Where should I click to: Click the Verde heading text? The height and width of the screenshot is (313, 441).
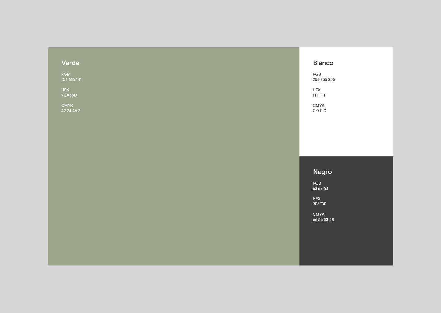[x=70, y=63]
